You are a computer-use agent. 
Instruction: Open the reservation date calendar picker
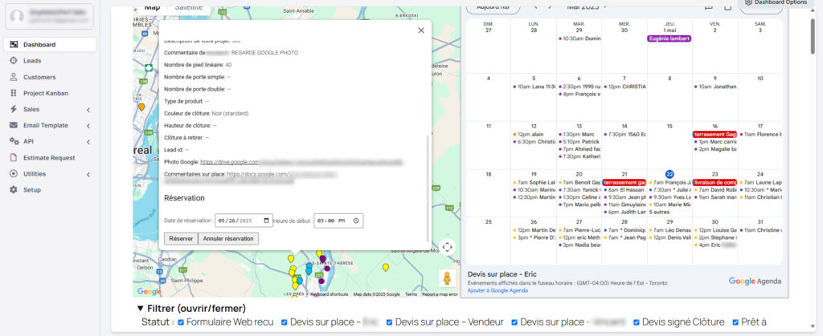pyautogui.click(x=267, y=221)
